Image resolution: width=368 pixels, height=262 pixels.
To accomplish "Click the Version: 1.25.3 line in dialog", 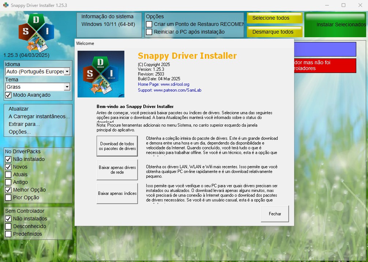I will tap(151, 69).
